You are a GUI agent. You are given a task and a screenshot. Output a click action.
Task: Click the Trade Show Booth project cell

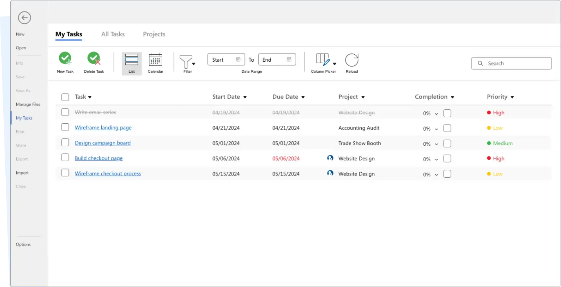click(360, 143)
